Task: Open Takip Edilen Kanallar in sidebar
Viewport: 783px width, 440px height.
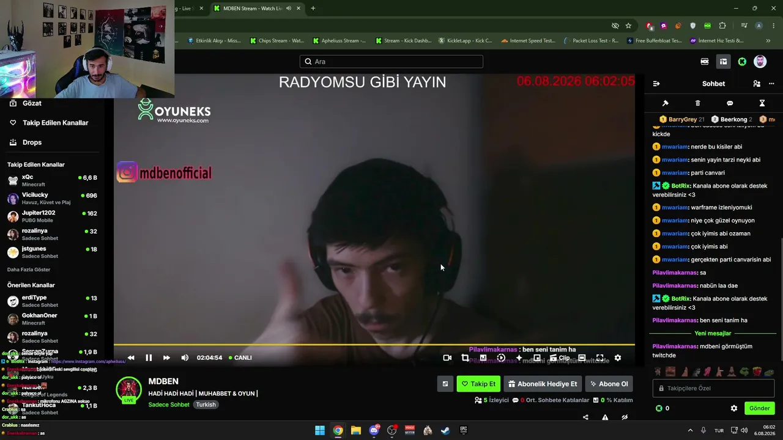Action: coord(56,123)
